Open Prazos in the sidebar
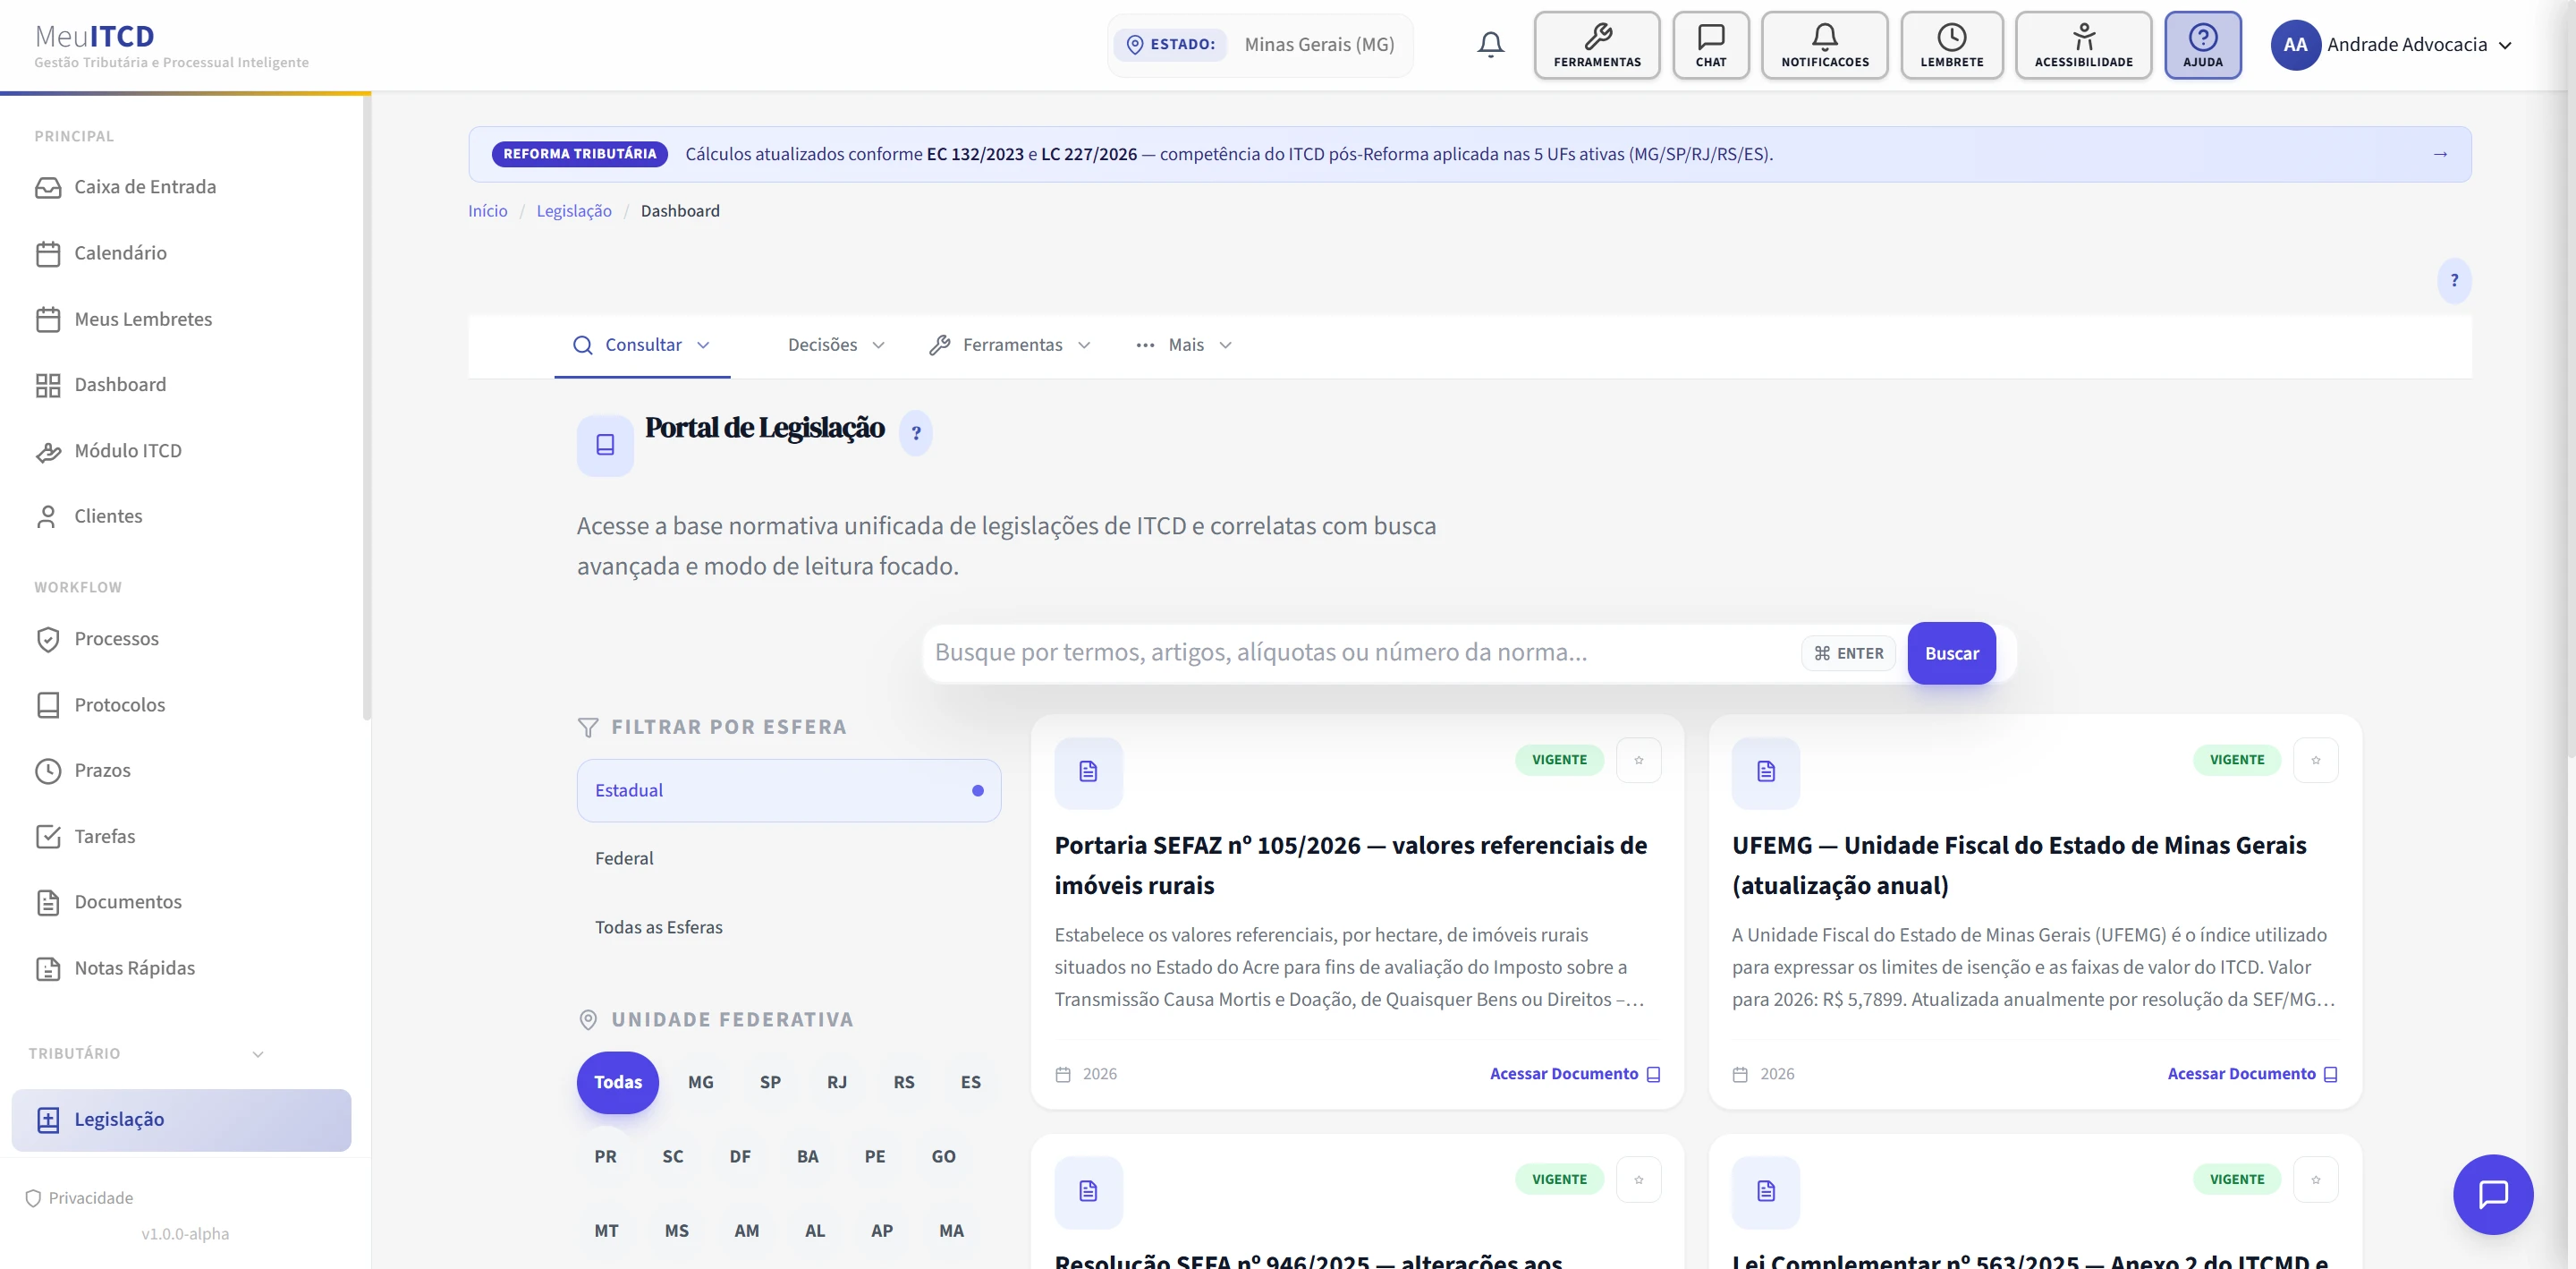 pyautogui.click(x=182, y=771)
